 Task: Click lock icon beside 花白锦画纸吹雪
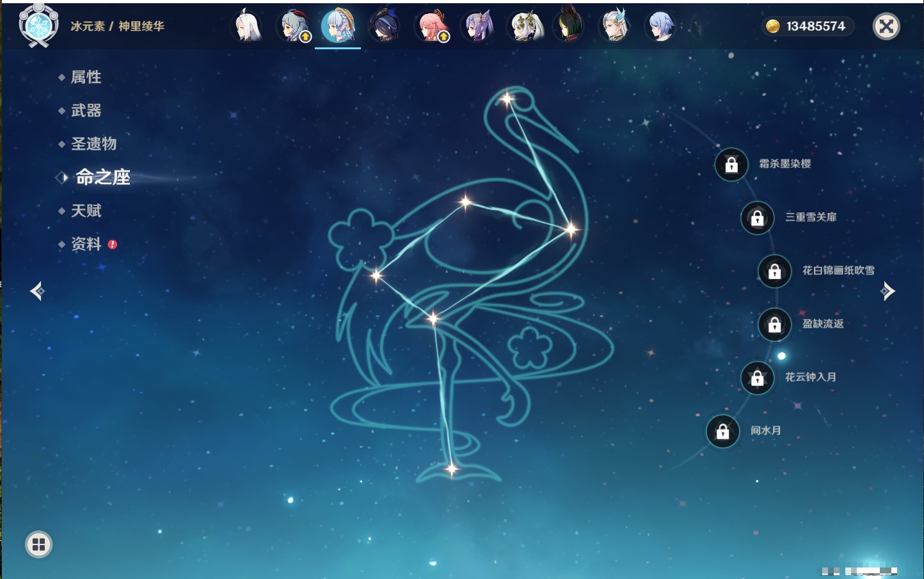point(775,271)
